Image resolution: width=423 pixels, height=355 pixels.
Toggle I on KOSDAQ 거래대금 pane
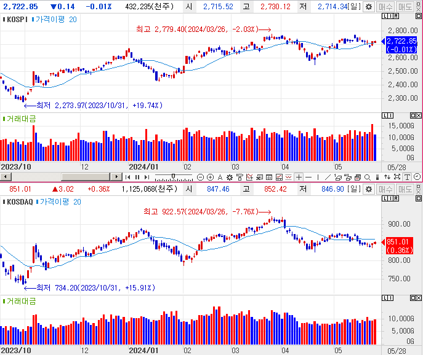pyautogui.click(x=390, y=298)
